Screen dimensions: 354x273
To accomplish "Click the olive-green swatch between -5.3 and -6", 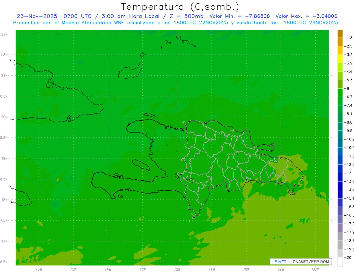I will pyautogui.click(x=340, y=84).
